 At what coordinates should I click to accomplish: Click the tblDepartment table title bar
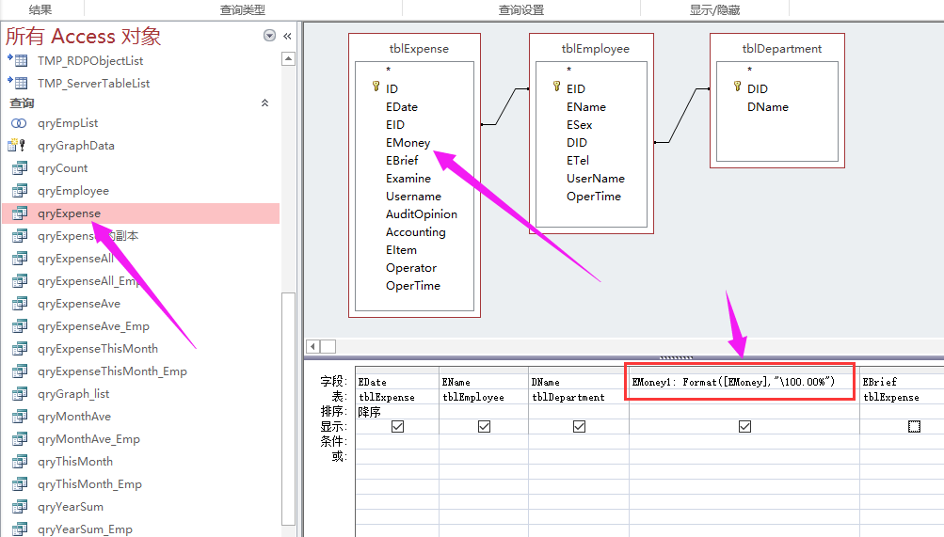pos(777,48)
